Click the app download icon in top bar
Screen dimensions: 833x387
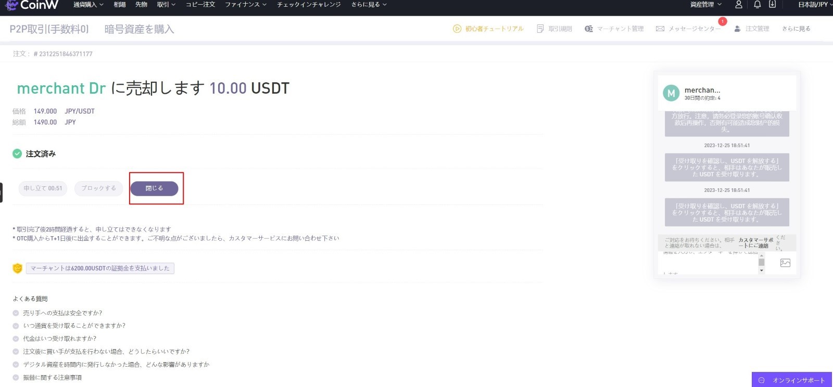point(773,4)
